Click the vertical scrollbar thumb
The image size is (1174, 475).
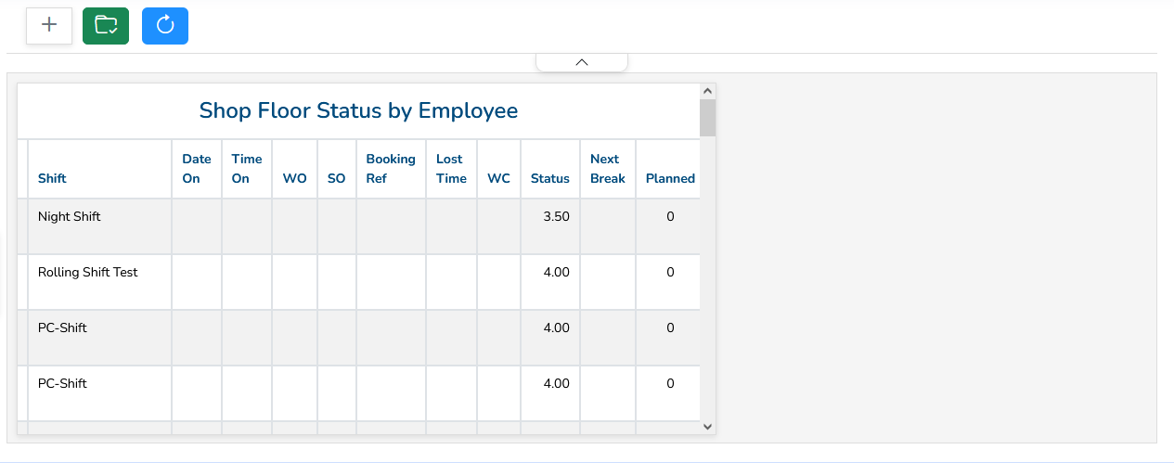coord(707,118)
